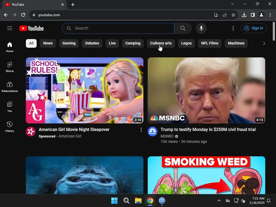
Task: Open YouTube settings three-dot menu
Action: pyautogui.click(x=233, y=28)
